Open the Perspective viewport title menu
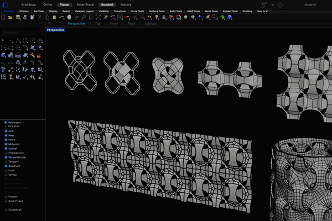Viewport: 332px width, 221px height. pyautogui.click(x=55, y=30)
